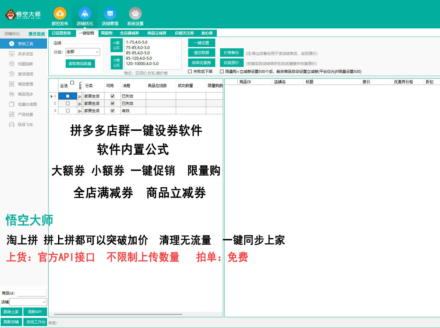Viewport: 440px width, 328px height.
Task: Uncheck the 可用 checkbox in row 3
Action: (x=112, y=110)
